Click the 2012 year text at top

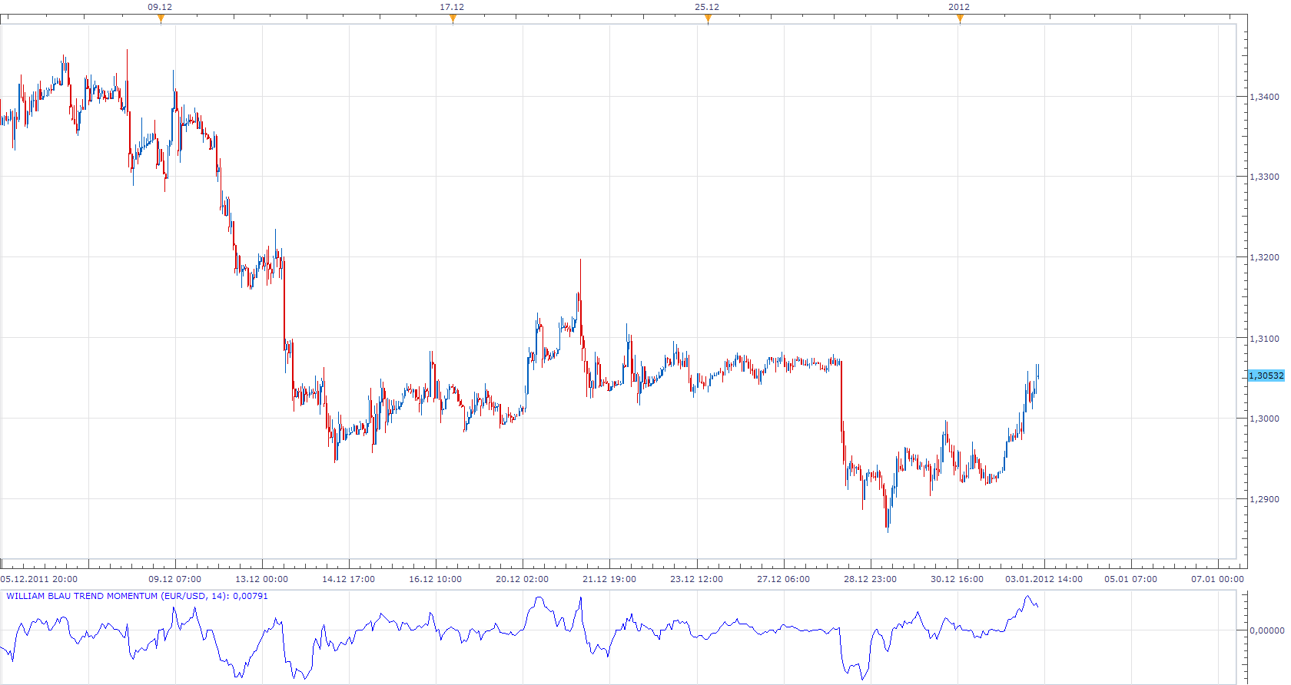click(959, 7)
